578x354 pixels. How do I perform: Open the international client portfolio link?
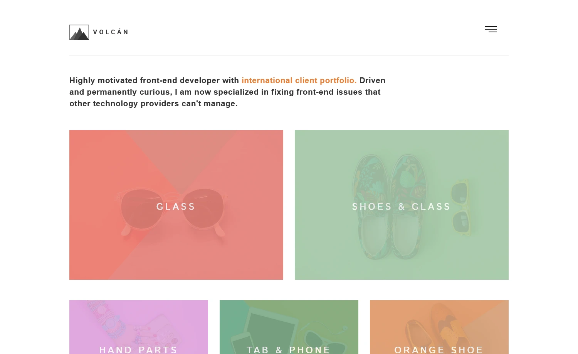click(299, 80)
